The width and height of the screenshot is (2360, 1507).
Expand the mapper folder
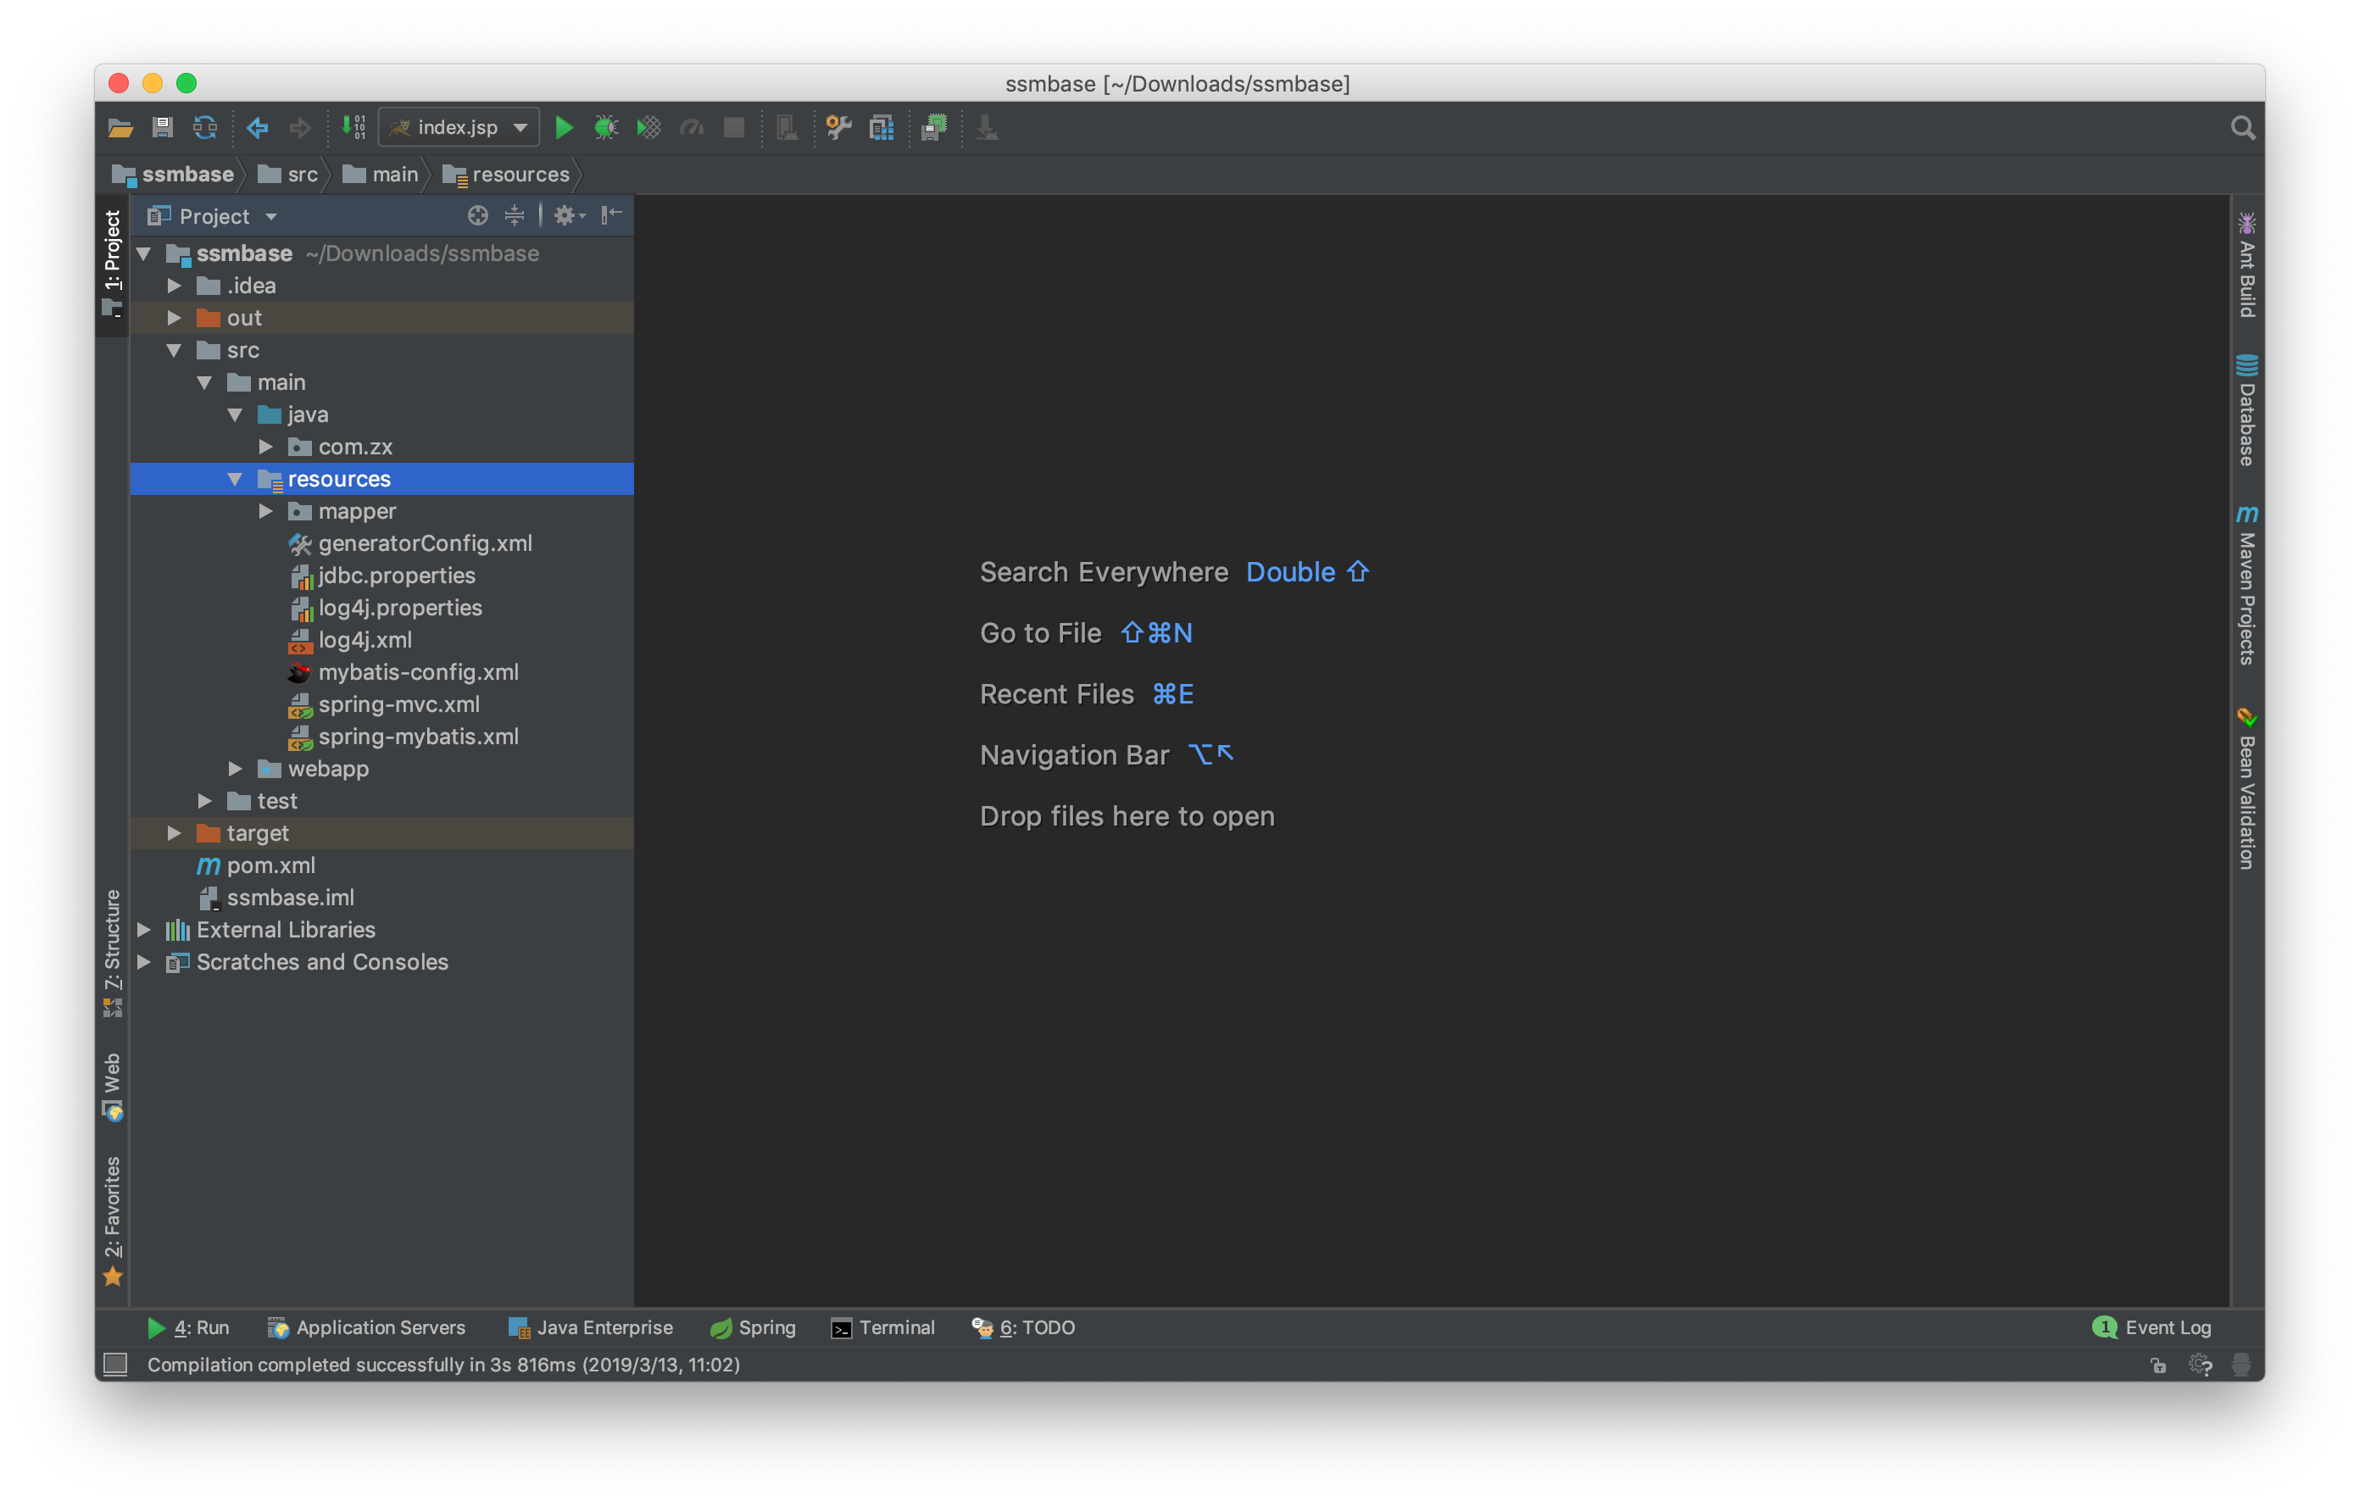pos(265,511)
